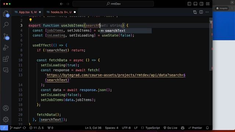
Task: Open the Run and Debug view
Action: point(6,48)
